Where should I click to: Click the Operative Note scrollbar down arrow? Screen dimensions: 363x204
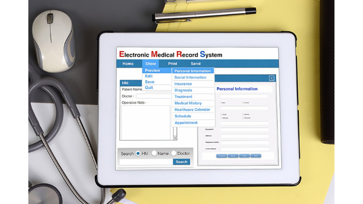click(x=175, y=138)
